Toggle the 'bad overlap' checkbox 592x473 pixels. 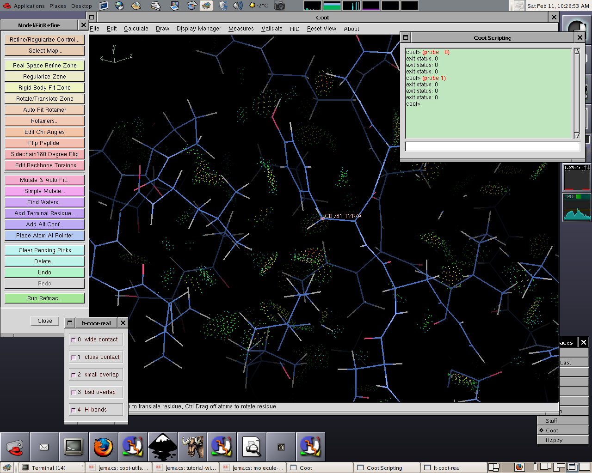pyautogui.click(x=74, y=392)
